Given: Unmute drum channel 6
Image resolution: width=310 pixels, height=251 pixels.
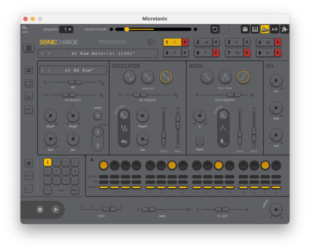Looking at the screenshot, I should 216,53.
